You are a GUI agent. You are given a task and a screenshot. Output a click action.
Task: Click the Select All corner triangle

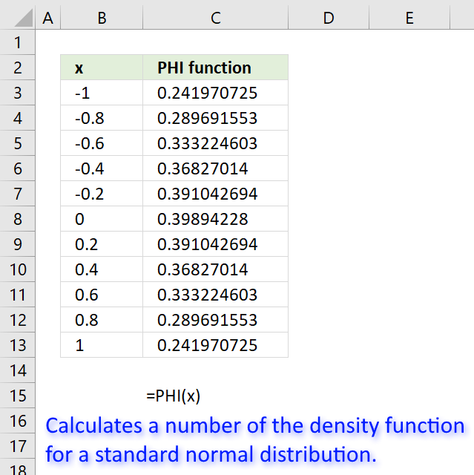click(23, 18)
